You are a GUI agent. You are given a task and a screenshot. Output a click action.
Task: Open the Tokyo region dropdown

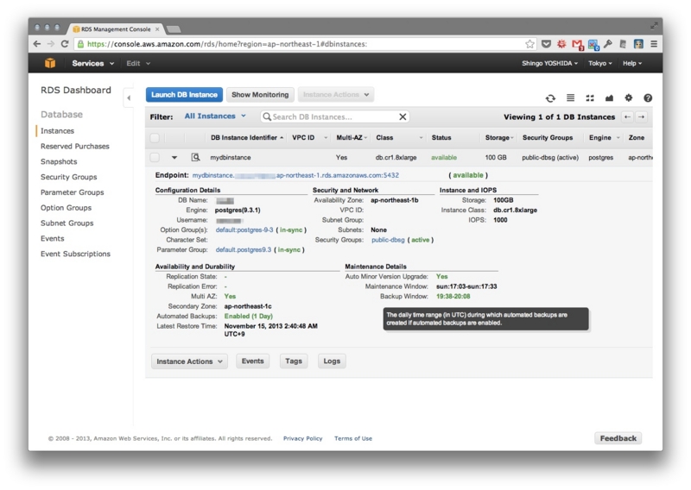point(599,63)
